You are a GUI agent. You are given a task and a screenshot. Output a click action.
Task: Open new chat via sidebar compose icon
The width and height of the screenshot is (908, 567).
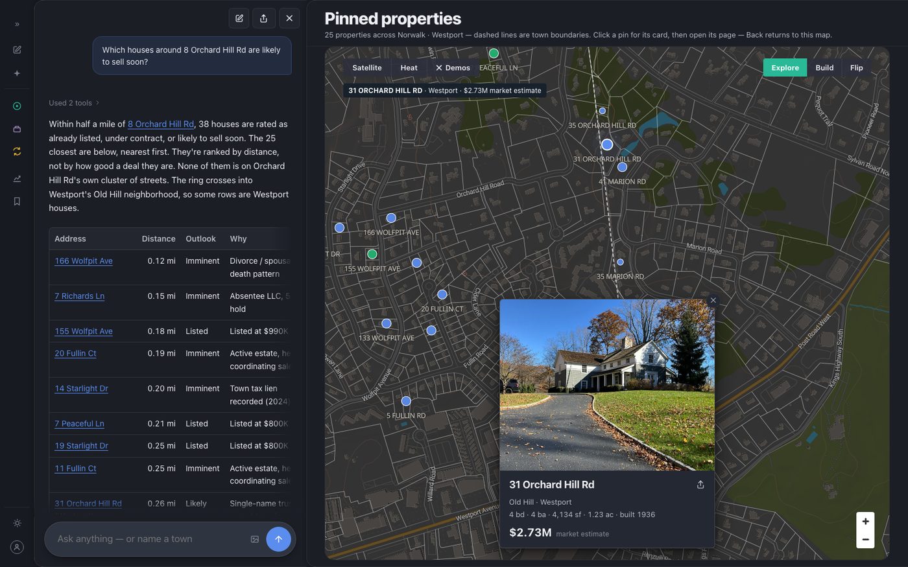pos(17,50)
